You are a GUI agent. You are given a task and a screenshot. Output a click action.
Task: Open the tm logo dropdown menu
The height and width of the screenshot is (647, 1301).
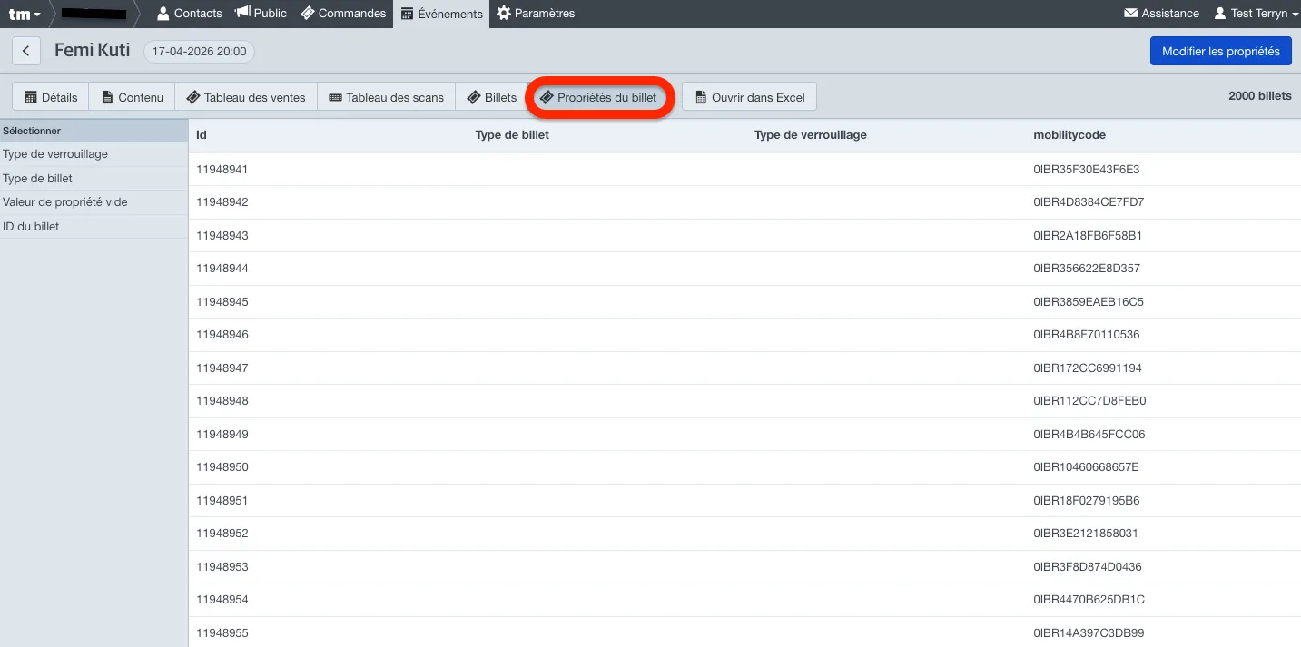click(25, 14)
